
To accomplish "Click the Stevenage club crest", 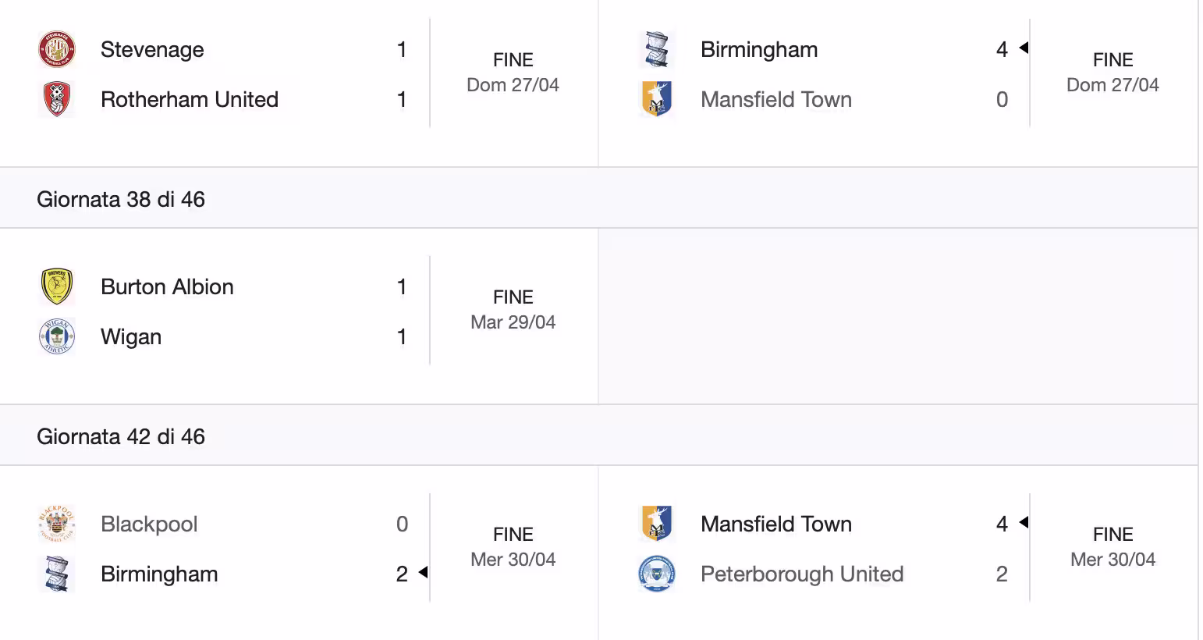I will [57, 49].
